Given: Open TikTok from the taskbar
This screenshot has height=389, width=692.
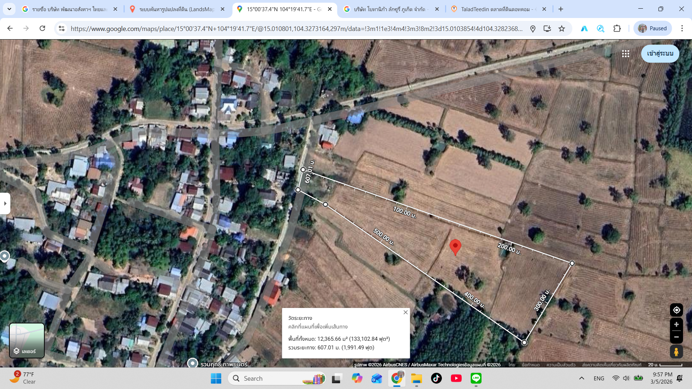Looking at the screenshot, I should click(436, 378).
